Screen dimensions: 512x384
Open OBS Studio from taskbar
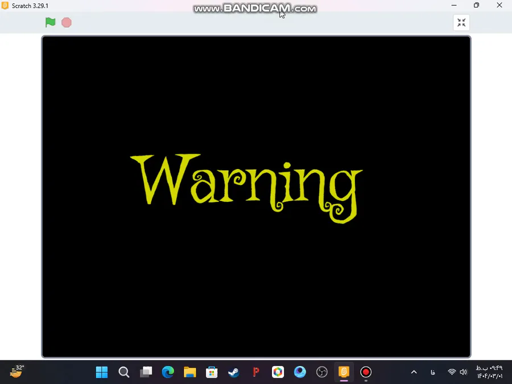322,372
